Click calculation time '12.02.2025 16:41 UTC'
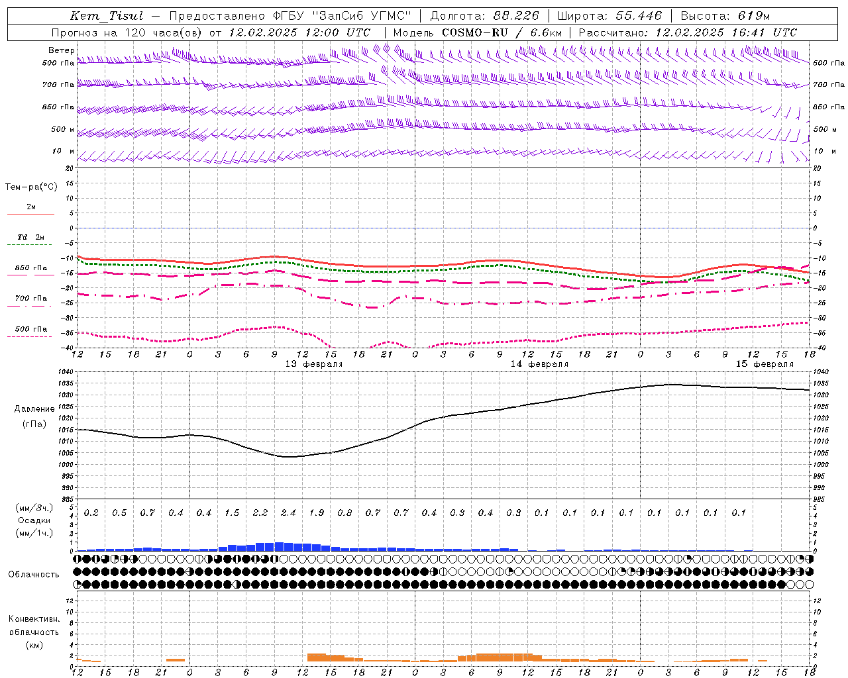Screen dimensions: 848x678 pyautogui.click(x=726, y=32)
